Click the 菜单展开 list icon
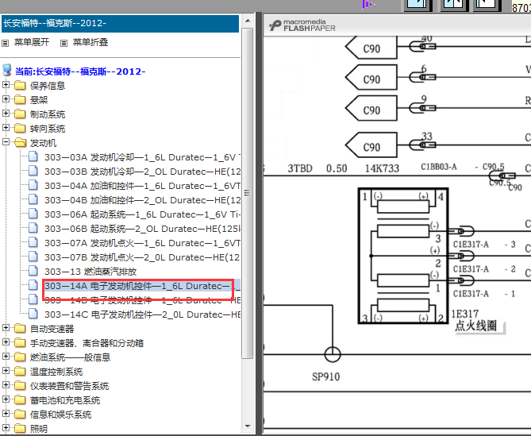531x436 pixels. coord(5,43)
